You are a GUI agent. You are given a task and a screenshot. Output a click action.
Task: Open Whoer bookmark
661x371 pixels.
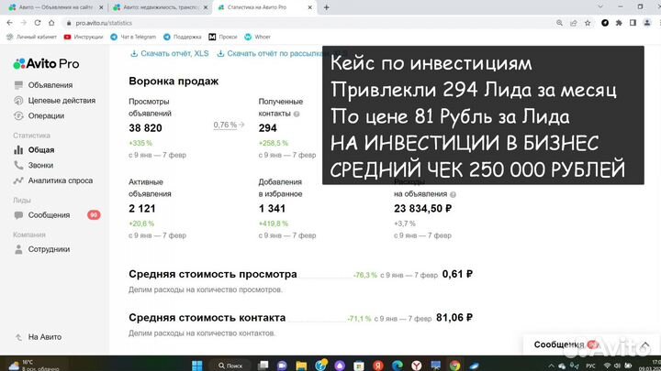(258, 37)
